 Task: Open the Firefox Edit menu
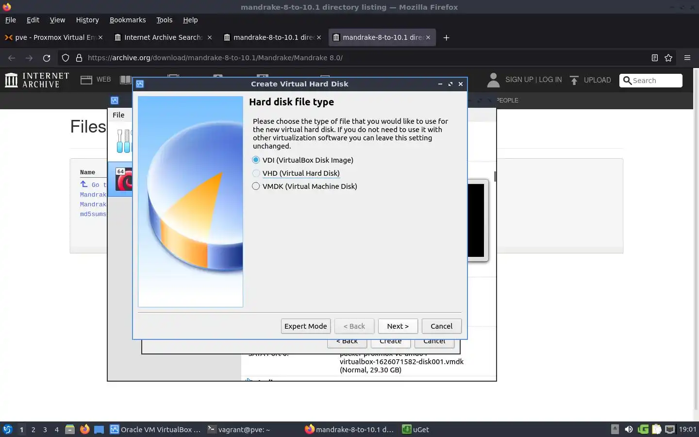(33, 20)
